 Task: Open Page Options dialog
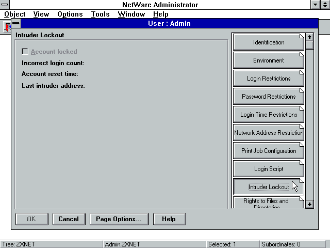(119, 219)
